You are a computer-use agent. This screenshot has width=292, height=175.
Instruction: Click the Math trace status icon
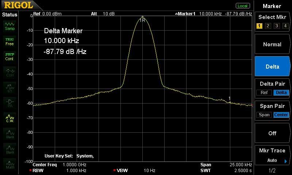9,164
